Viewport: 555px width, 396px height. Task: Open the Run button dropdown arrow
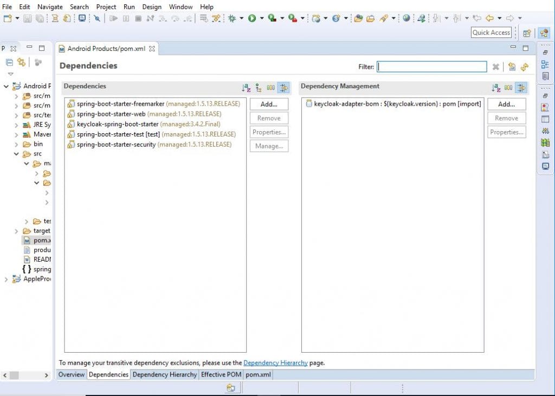tap(261, 18)
